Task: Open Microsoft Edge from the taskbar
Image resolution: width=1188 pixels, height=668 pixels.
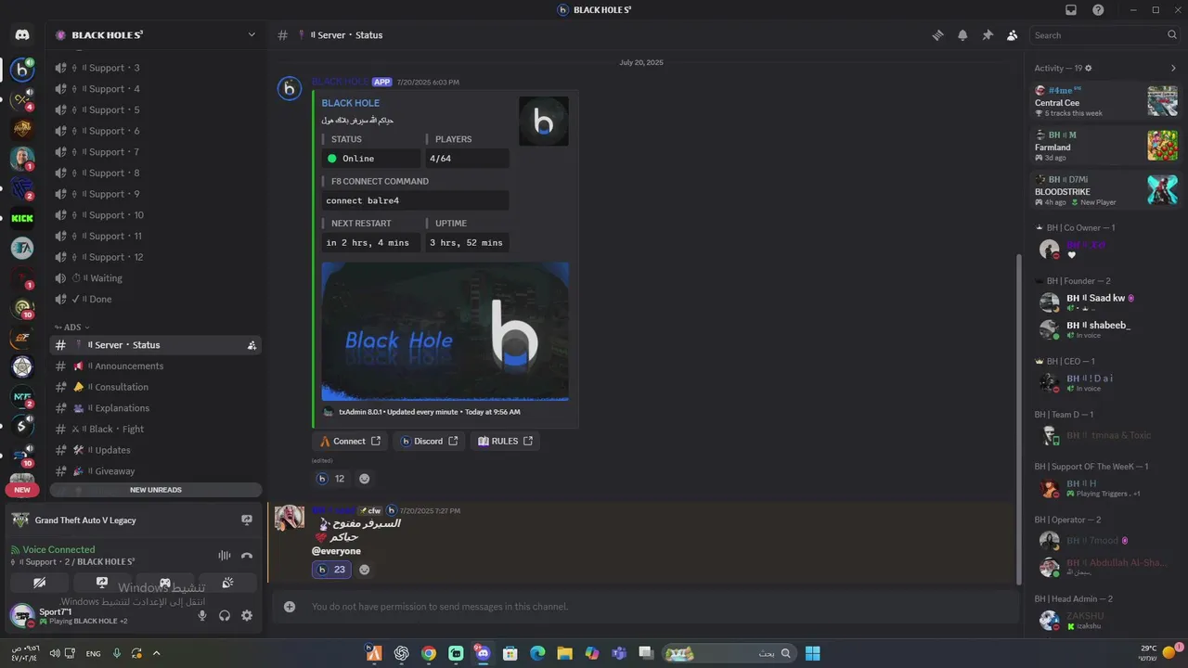Action: [537, 653]
